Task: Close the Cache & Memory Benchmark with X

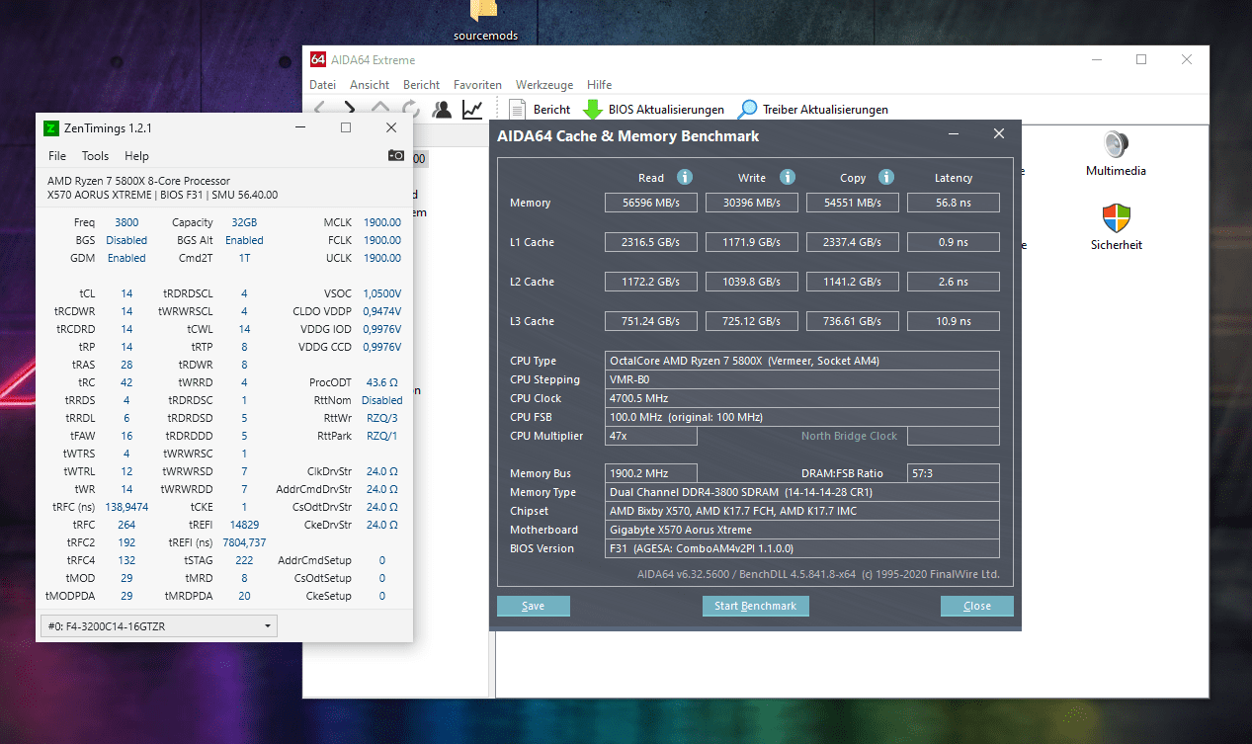Action: [x=999, y=134]
